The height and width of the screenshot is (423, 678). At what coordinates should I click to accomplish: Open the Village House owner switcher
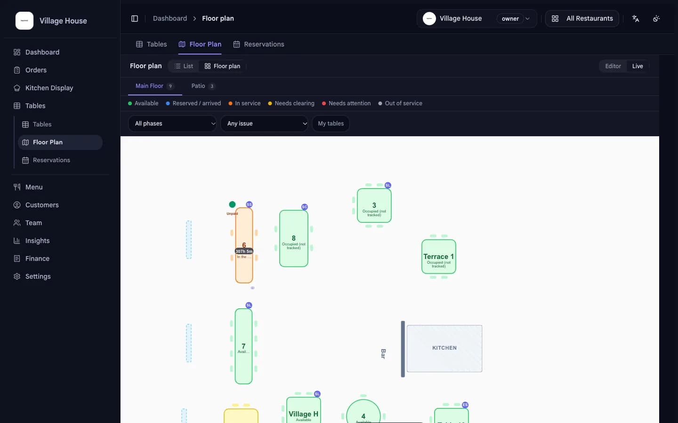pyautogui.click(x=476, y=18)
